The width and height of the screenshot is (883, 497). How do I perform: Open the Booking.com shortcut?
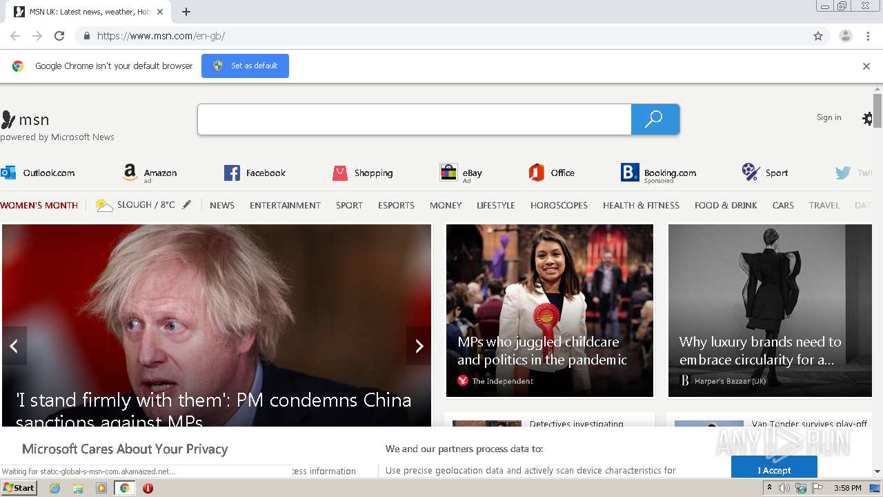coord(659,173)
